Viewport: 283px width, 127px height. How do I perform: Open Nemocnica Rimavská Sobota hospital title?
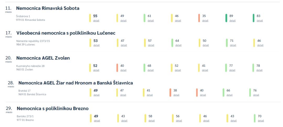(48, 8)
